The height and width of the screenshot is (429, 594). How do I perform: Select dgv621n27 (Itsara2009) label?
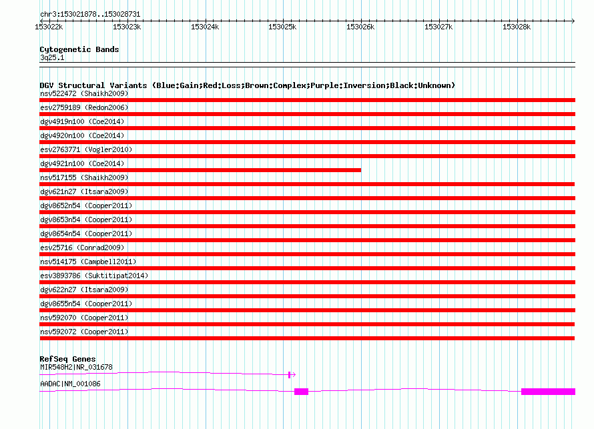point(84,191)
